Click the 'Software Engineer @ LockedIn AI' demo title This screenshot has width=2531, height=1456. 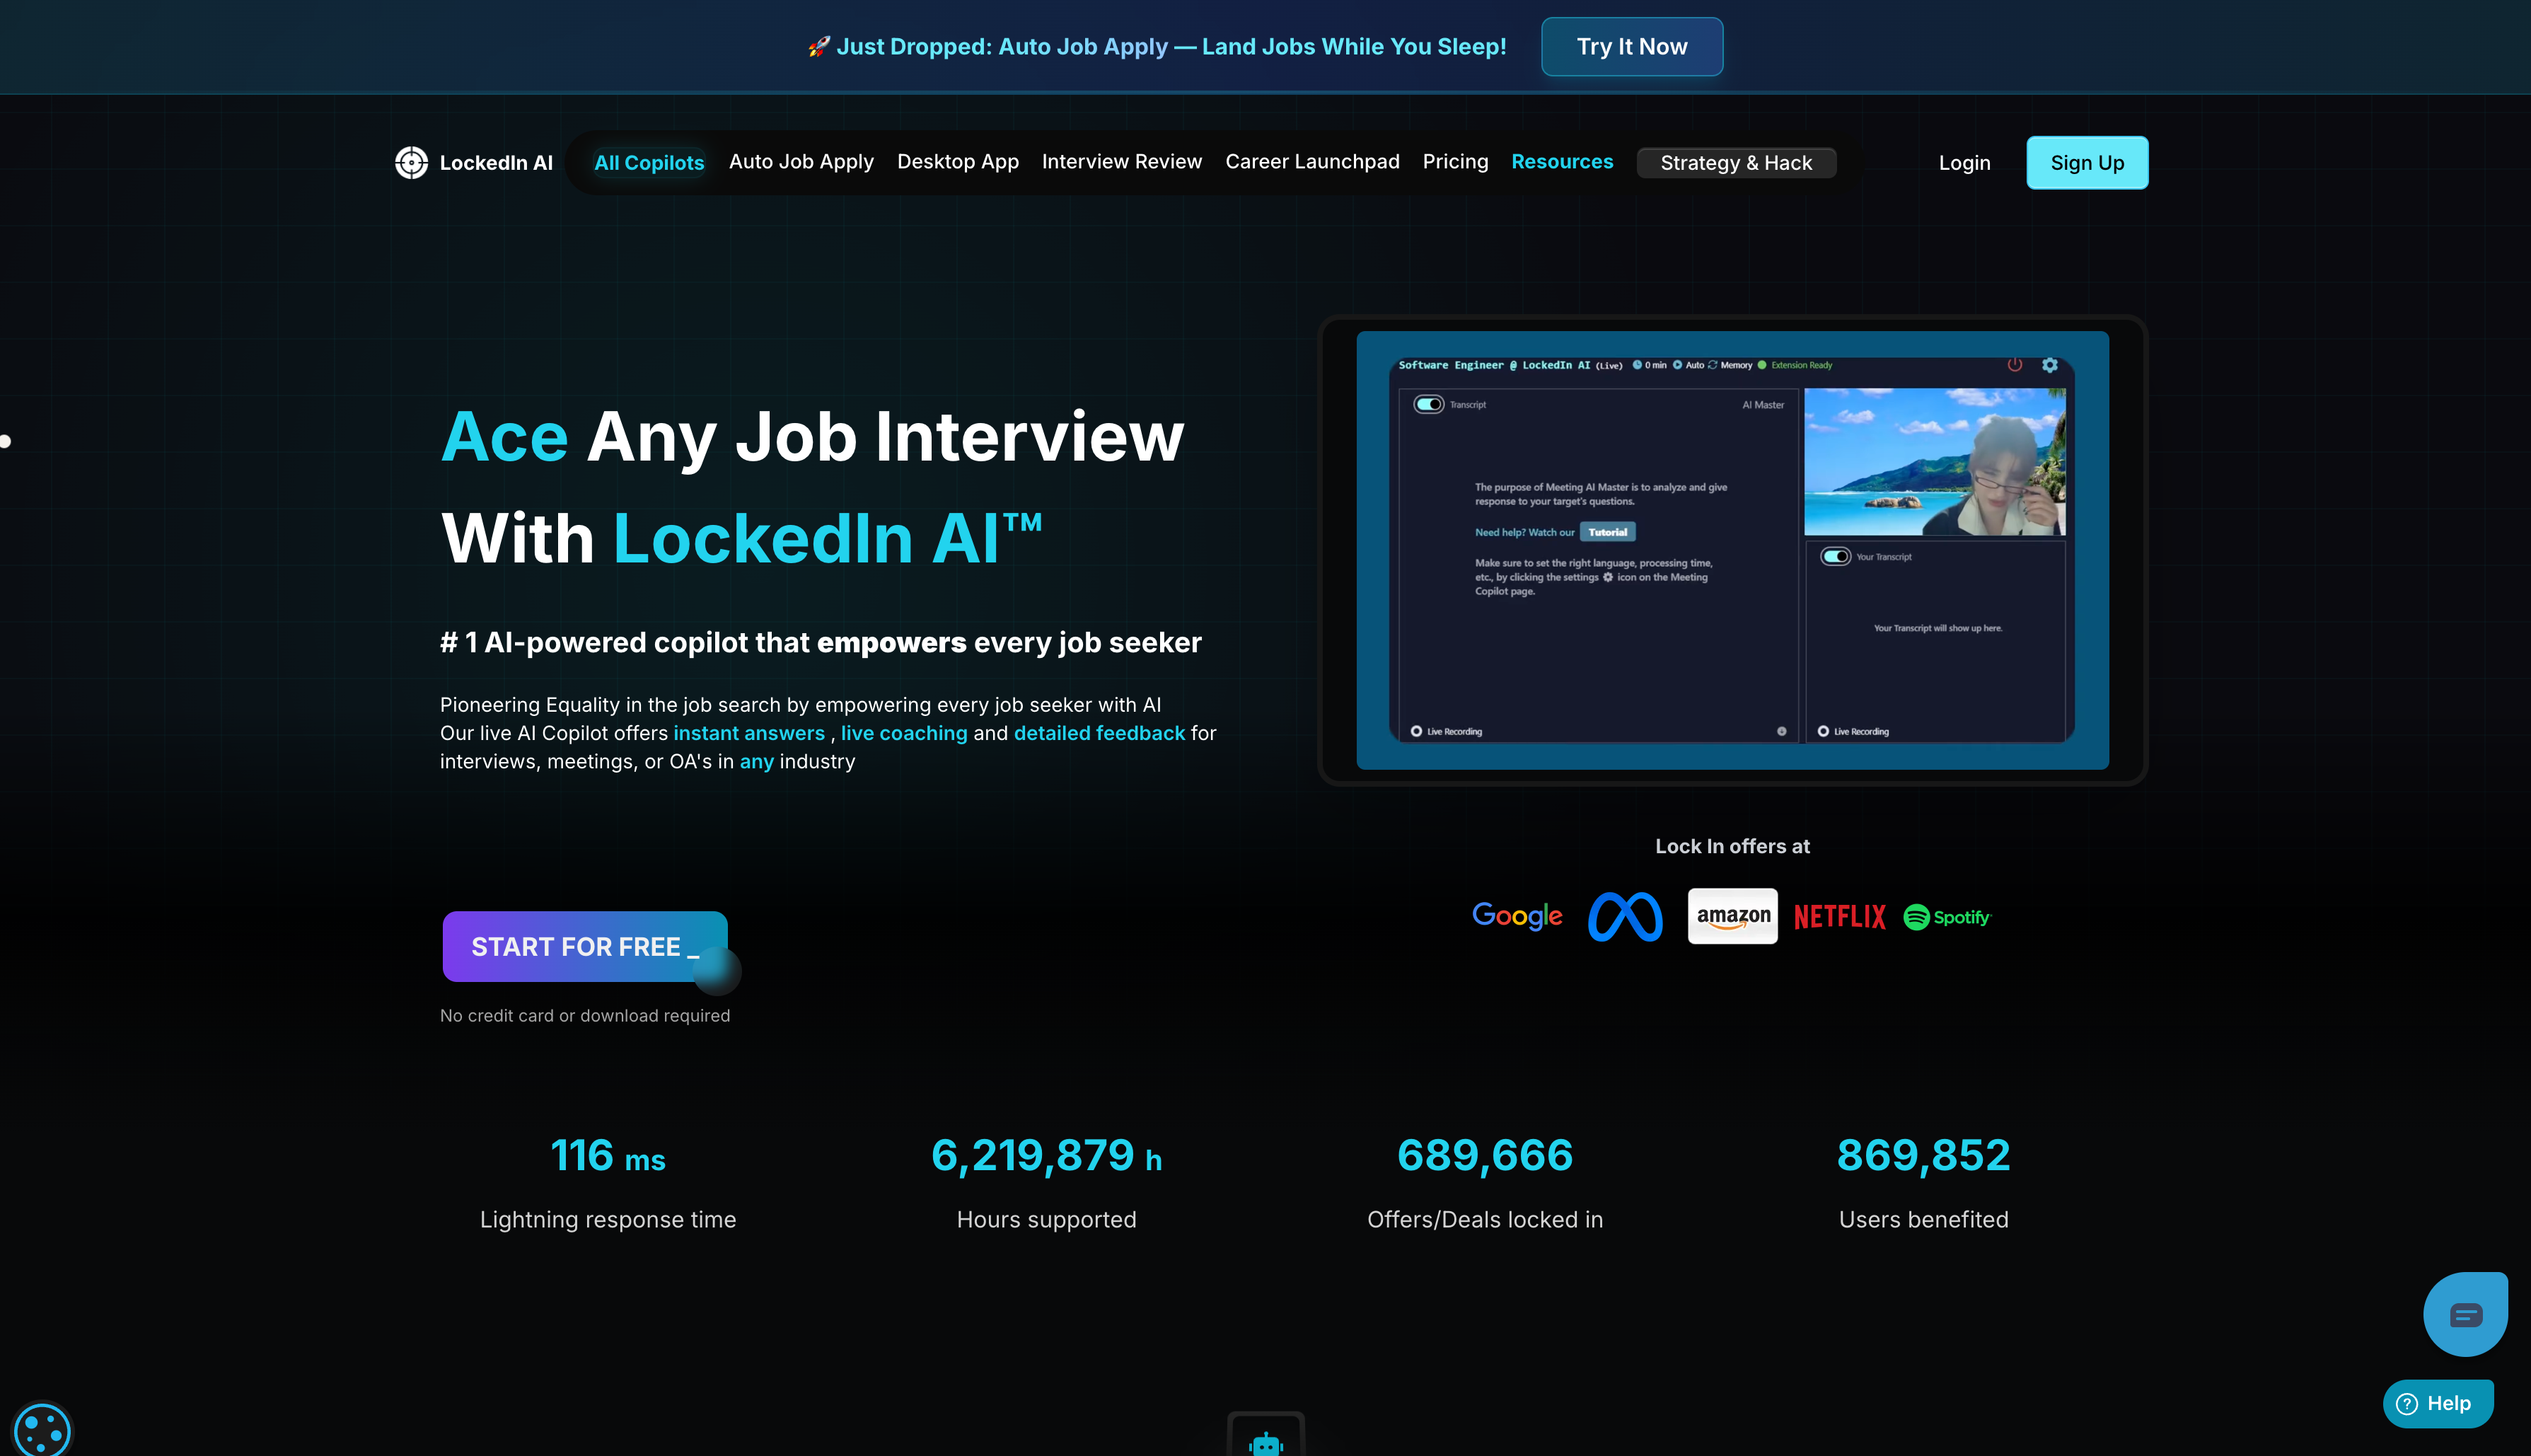pos(1495,365)
